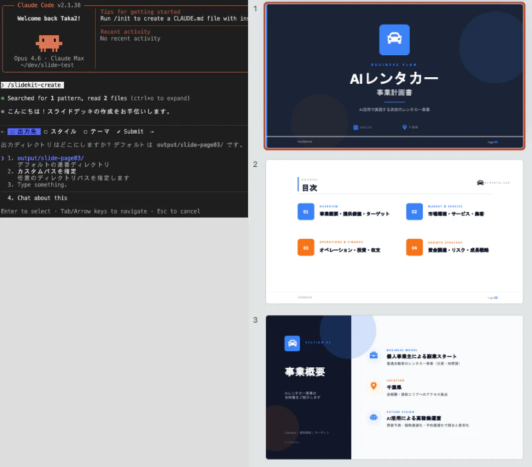Click the Claude Code pixel mascot icon
Image resolution: width=532 pixels, height=467 pixels.
tap(49, 43)
